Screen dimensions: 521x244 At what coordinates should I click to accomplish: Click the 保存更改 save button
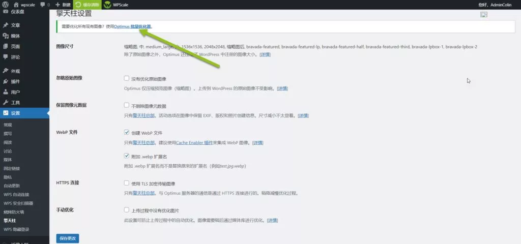pos(68,238)
